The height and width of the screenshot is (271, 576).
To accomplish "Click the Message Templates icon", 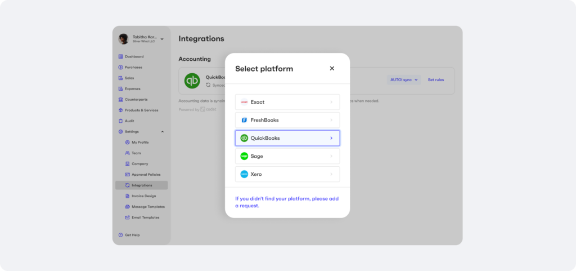I will pos(128,207).
